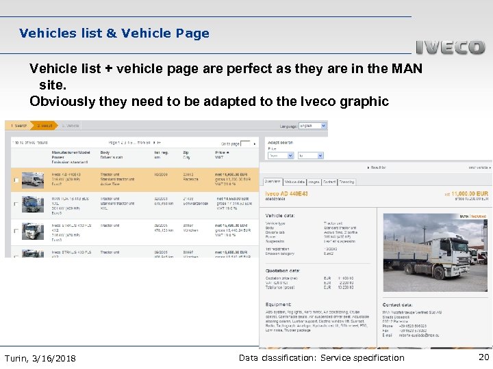
Task: Tick checkbox for Iveco AD 440E43 row
Action: (16, 180)
